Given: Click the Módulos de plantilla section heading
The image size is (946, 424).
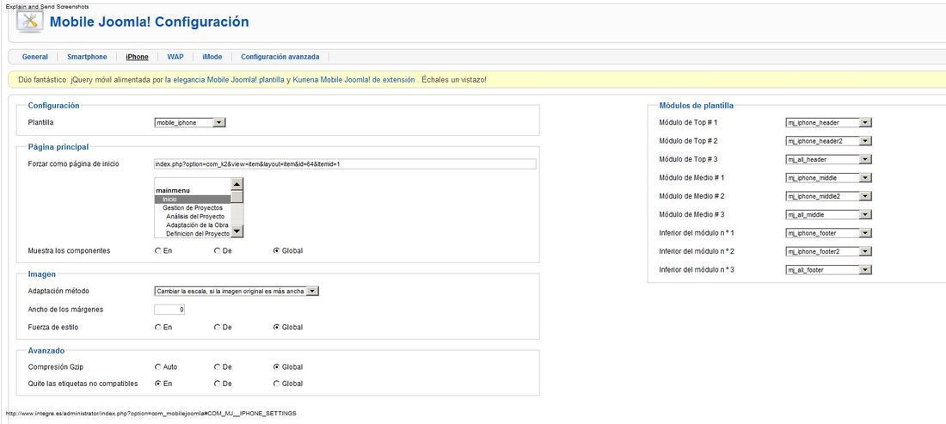Looking at the screenshot, I should pyautogui.click(x=697, y=106).
